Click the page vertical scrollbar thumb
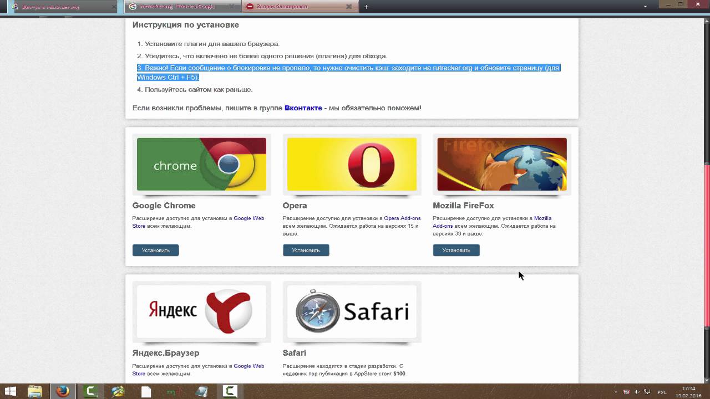Image resolution: width=710 pixels, height=399 pixels. click(706, 245)
